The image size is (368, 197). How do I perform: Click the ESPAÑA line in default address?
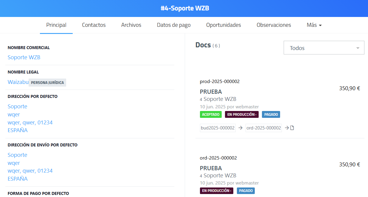tap(17, 130)
